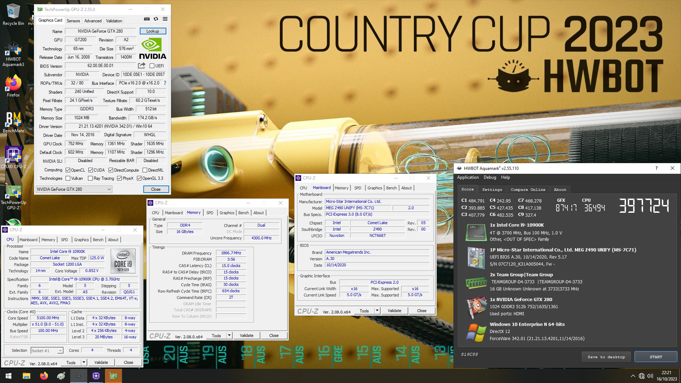The height and width of the screenshot is (383, 681).
Task: Open the Recycle Bin desktop icon
Action: 13,15
